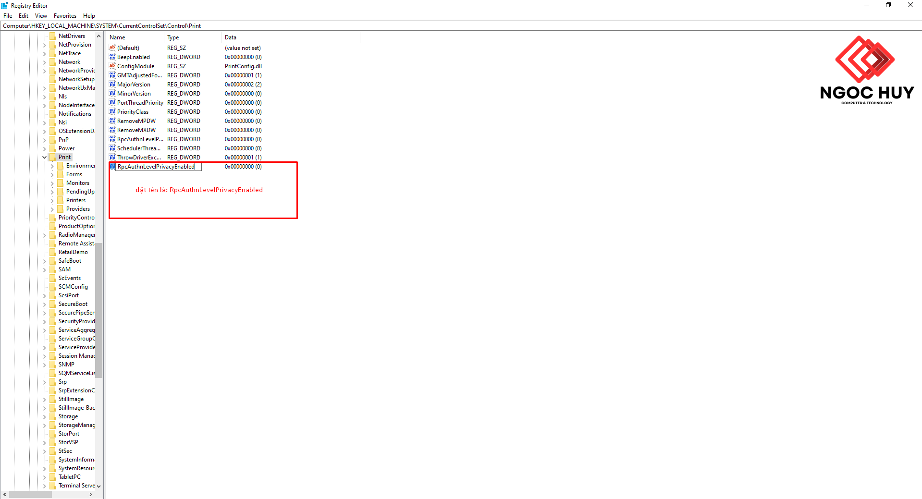
Task: Open the Edit menu
Action: point(24,16)
